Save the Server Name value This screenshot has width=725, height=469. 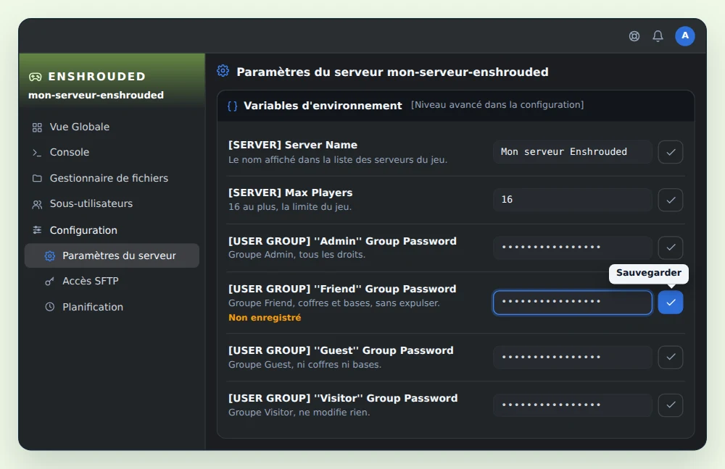click(671, 152)
